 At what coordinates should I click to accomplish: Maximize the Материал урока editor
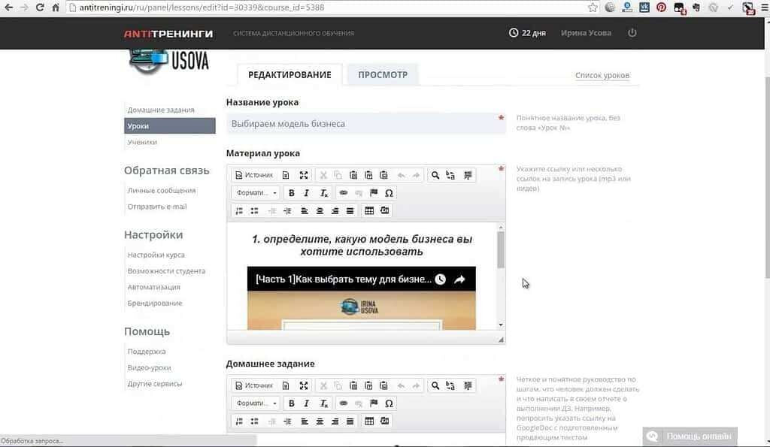point(304,175)
